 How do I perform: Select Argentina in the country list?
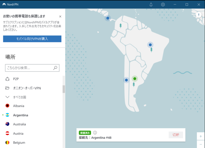point(20,115)
